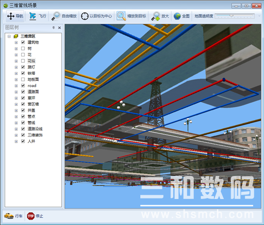
Task: Click the 停止 stop button label
Action: (x=39, y=216)
